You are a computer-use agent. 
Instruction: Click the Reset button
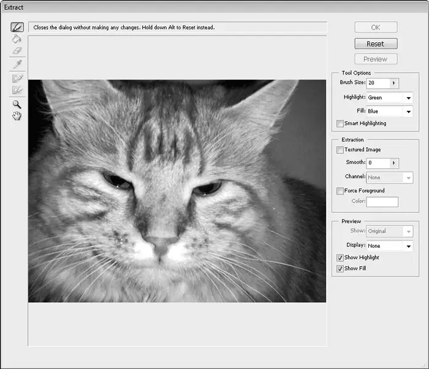coord(375,44)
